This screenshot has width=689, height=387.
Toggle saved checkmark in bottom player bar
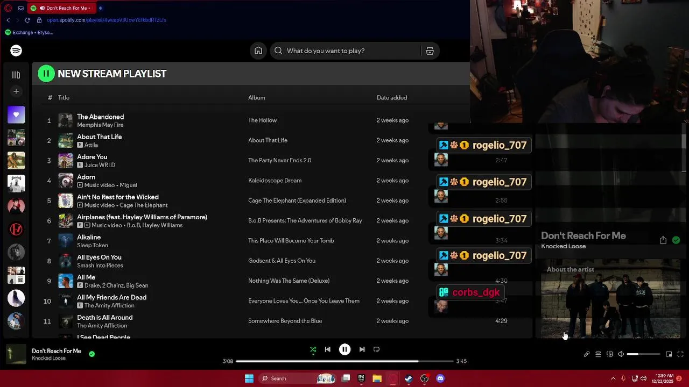pos(92,354)
